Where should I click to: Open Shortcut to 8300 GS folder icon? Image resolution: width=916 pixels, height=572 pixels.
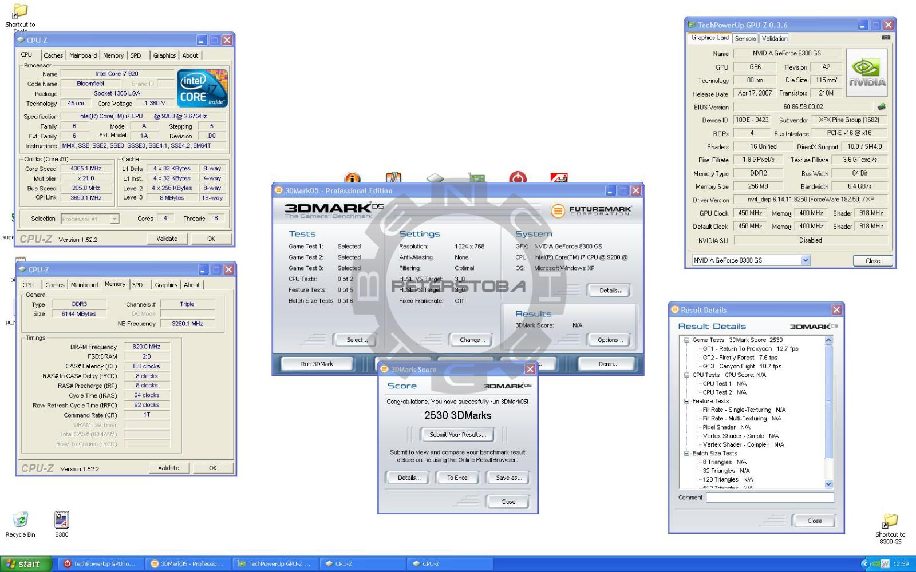click(890, 521)
